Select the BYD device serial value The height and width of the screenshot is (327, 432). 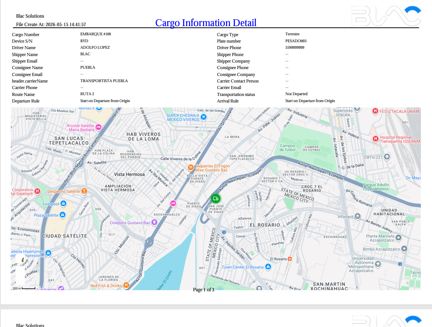click(x=84, y=41)
